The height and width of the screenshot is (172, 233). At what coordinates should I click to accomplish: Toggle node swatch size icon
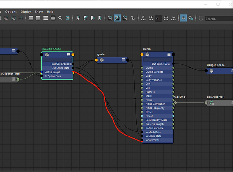point(68,18)
